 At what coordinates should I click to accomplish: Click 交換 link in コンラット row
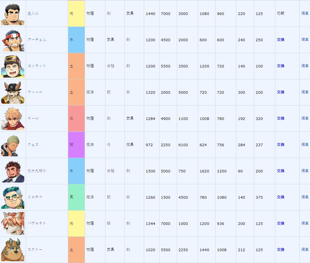pyautogui.click(x=281, y=66)
